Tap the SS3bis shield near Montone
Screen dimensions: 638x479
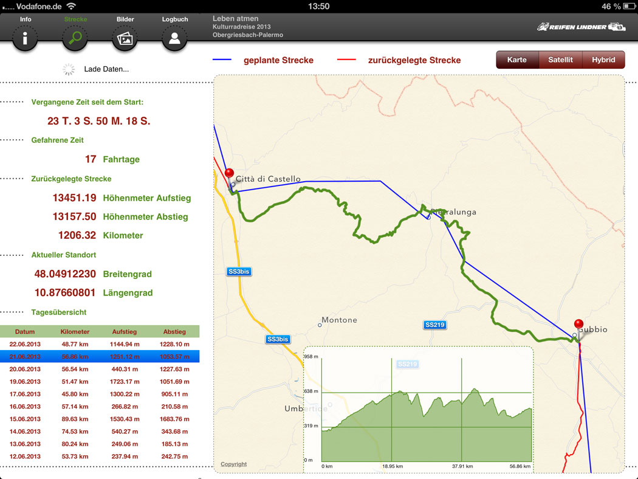tap(278, 339)
